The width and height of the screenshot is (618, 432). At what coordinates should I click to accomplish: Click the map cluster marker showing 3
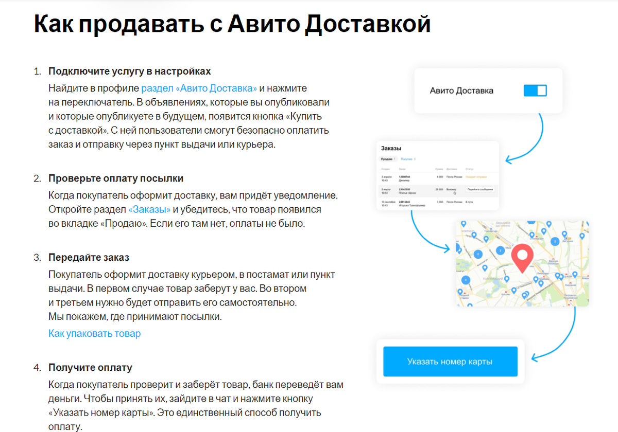tap(466, 280)
